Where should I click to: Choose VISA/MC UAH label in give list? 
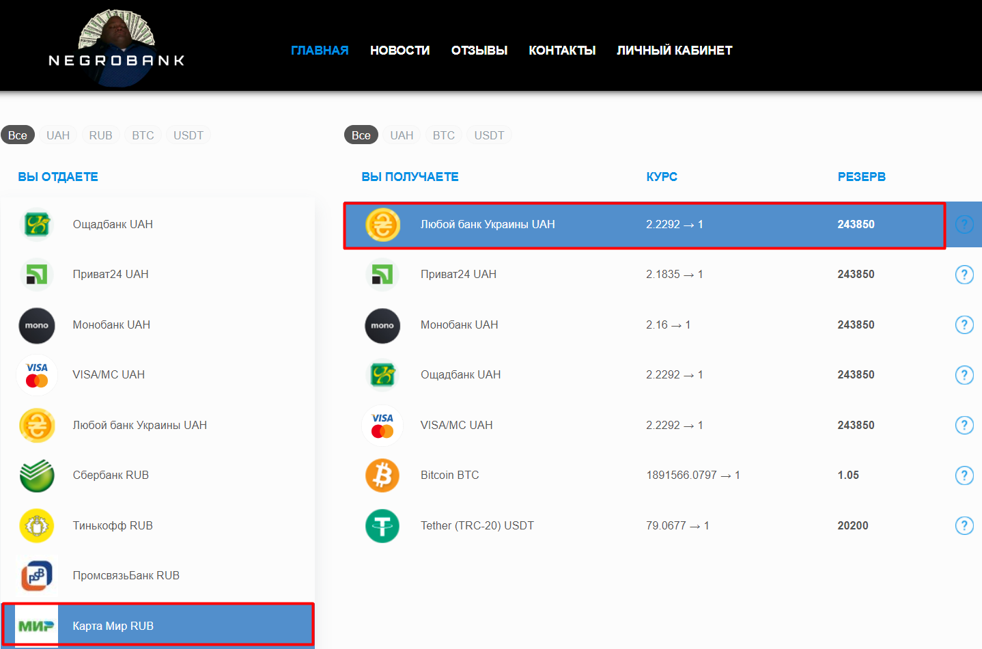point(109,374)
